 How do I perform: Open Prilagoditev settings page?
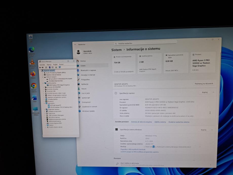tap(85, 80)
